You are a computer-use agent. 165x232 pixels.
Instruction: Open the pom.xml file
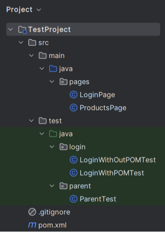(x=53, y=225)
